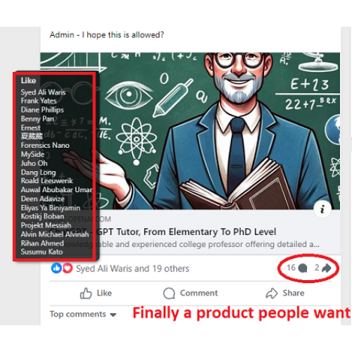This screenshot has width=352, height=352.
Task: Select Diane Phillips in the Like list
Action: point(42,110)
